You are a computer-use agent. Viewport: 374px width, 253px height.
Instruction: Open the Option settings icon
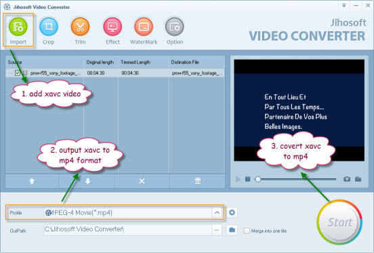(x=175, y=26)
